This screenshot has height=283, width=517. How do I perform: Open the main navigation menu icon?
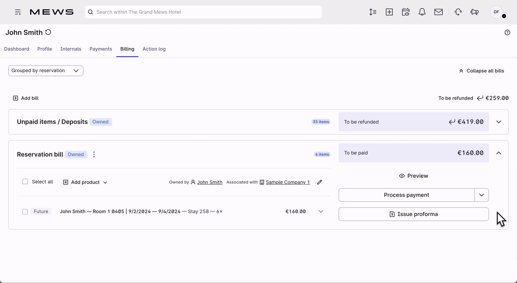(x=18, y=12)
